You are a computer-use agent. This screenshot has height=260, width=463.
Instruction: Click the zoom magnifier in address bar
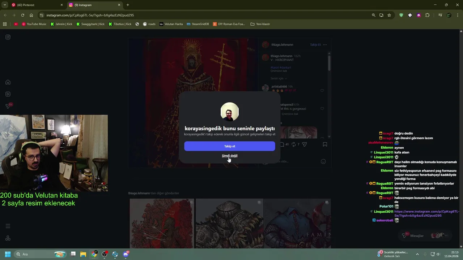coord(374,15)
